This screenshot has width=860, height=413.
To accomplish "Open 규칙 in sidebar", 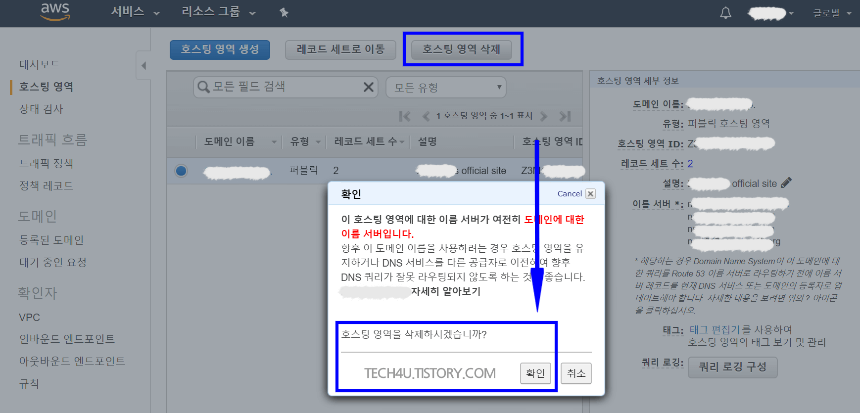I will tap(29, 383).
